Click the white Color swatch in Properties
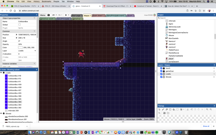Viewport: 216px width, 135px height. coord(21,48)
